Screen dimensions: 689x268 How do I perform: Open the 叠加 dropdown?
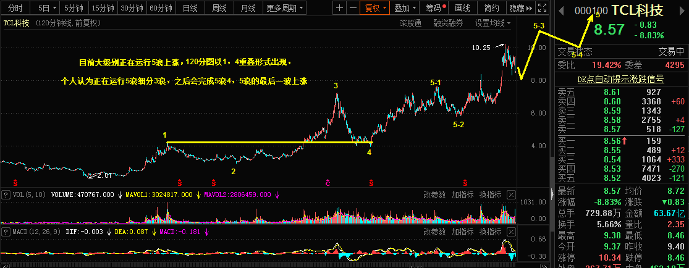(x=405, y=7)
